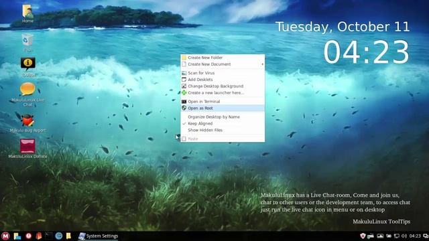The image size is (429, 241).
Task: Choose Create New Folder from context menu
Action: coord(223,58)
